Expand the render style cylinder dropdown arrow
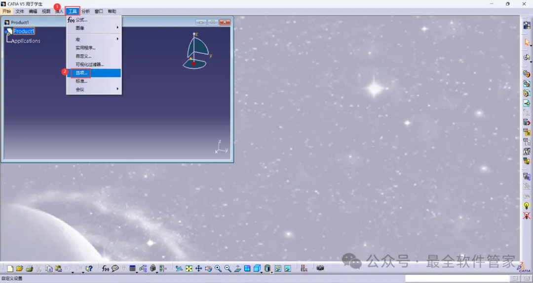 click(x=271, y=272)
